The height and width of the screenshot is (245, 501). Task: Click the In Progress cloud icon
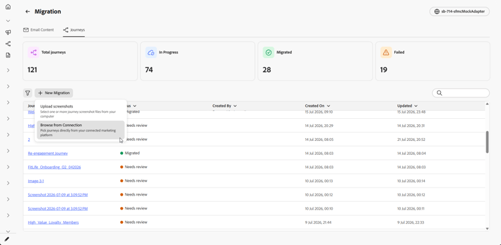(x=151, y=52)
